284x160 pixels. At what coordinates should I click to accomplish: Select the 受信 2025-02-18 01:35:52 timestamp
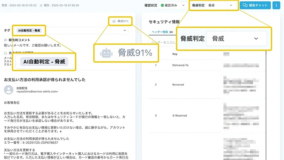19,5
